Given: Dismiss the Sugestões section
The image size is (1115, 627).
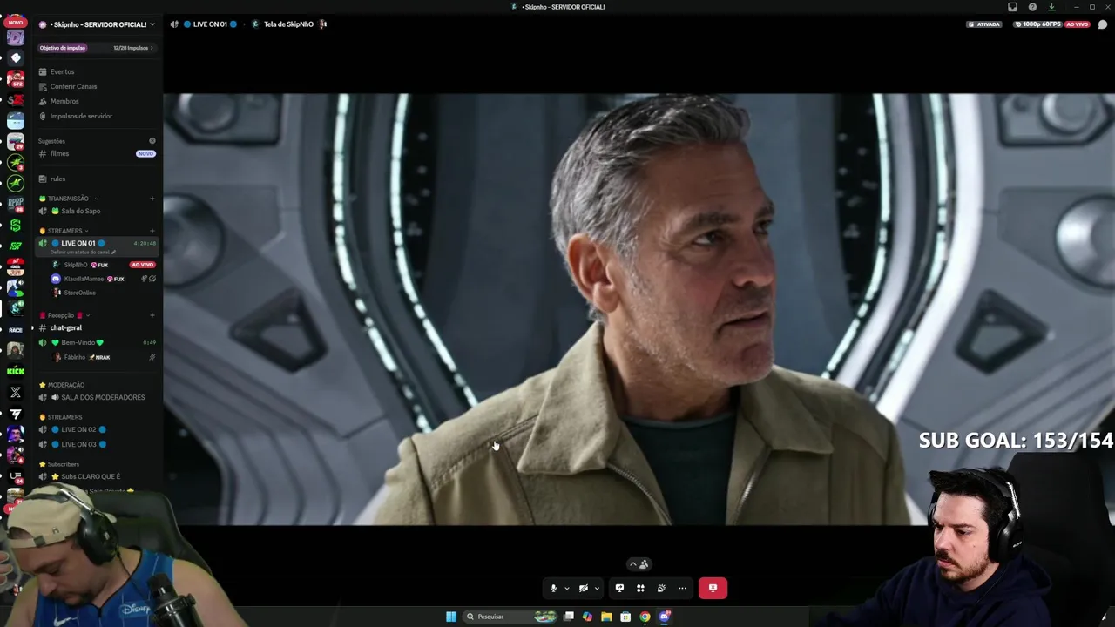Looking at the screenshot, I should coord(152,141).
